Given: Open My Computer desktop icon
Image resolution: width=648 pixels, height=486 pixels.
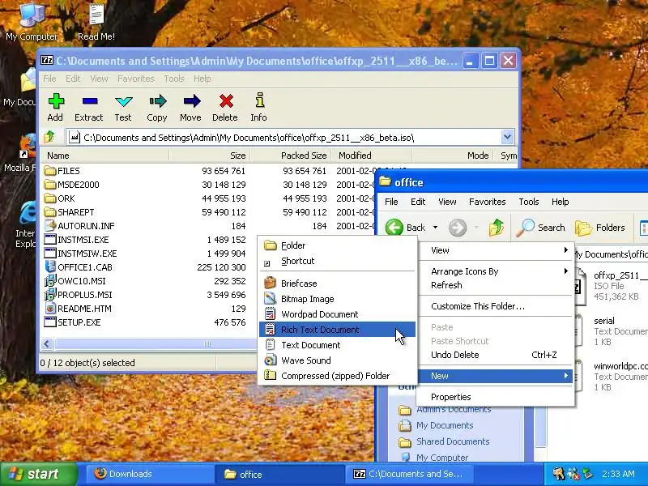Looking at the screenshot, I should point(32,22).
